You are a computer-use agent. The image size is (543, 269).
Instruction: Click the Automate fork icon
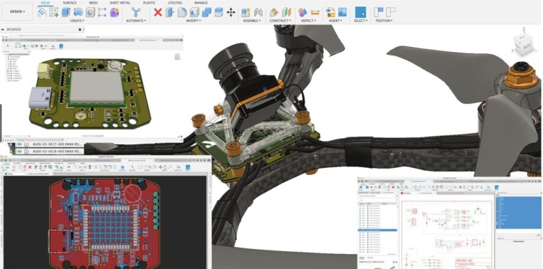(135, 12)
